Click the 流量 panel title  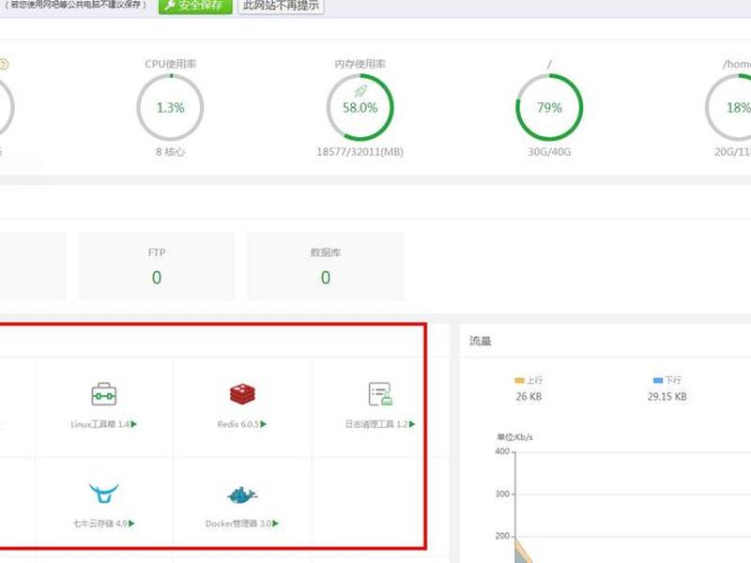coord(481,341)
